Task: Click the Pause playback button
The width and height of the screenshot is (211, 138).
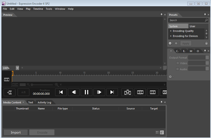Action: 86,92
